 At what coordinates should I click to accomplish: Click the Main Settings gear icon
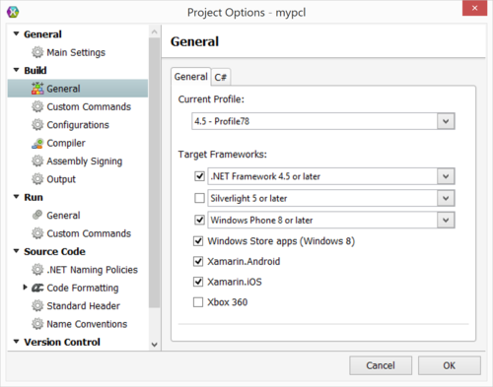pyautogui.click(x=37, y=52)
